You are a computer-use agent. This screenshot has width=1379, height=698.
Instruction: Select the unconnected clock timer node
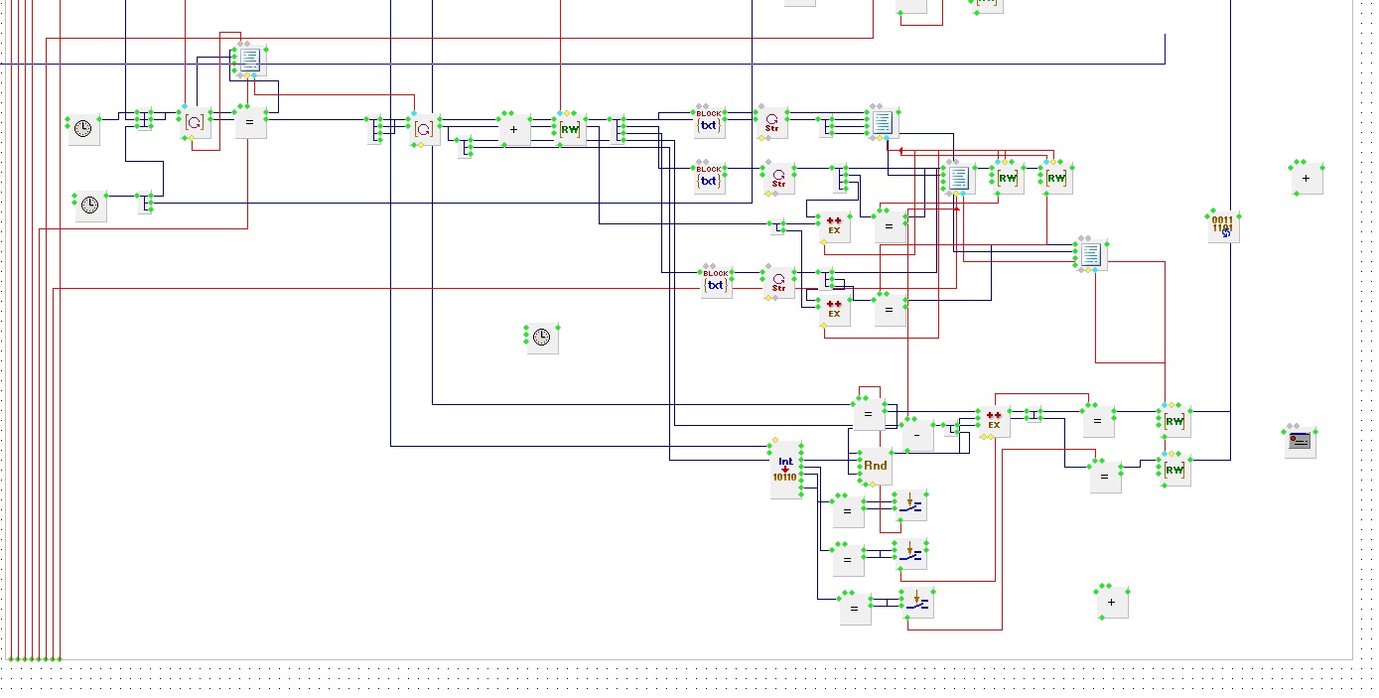pyautogui.click(x=541, y=338)
